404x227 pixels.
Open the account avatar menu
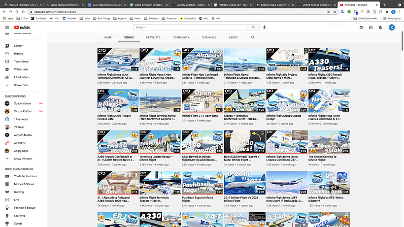tap(392, 27)
